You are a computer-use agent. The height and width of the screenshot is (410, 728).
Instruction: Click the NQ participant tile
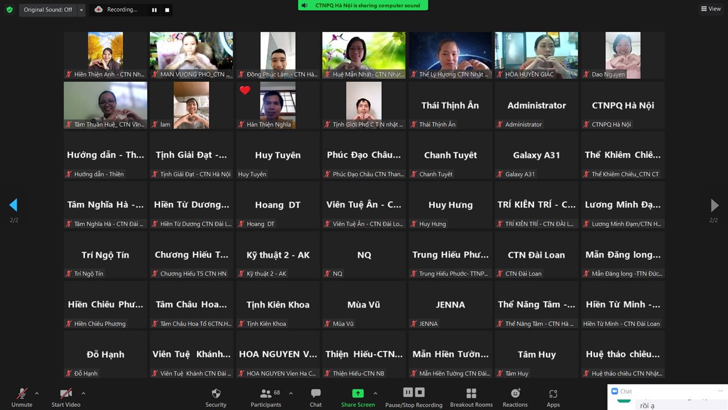tap(364, 255)
